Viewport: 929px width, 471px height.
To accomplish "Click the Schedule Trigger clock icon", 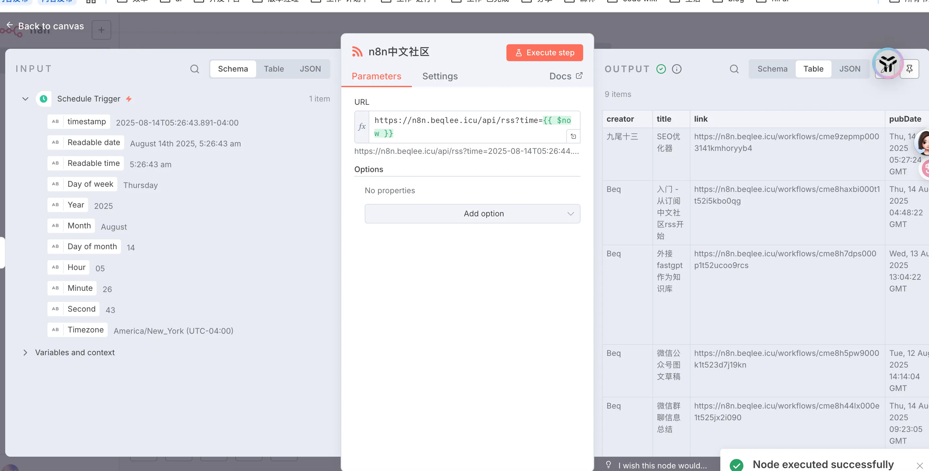I will [44, 99].
